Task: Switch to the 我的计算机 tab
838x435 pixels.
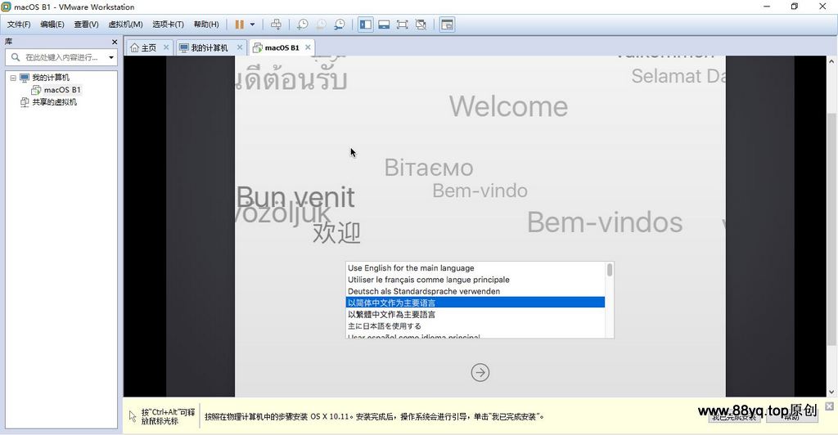Action: [x=204, y=47]
